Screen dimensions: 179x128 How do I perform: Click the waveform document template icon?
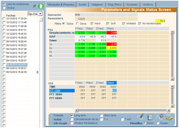pyautogui.click(x=150, y=117)
